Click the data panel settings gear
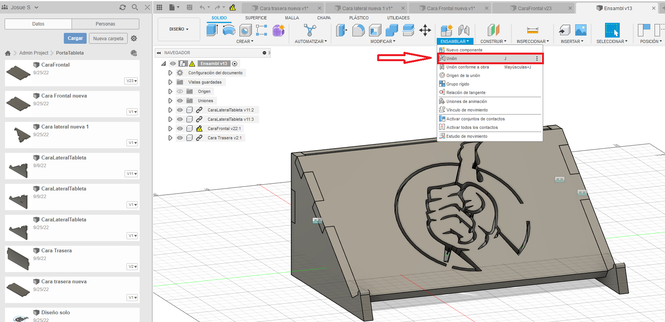 [134, 38]
